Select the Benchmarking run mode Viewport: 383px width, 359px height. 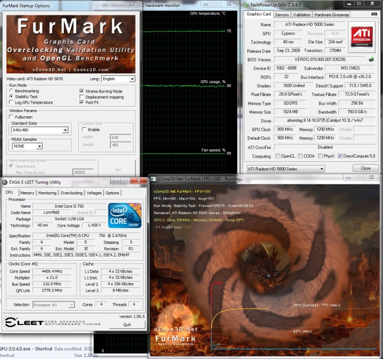click(11, 91)
